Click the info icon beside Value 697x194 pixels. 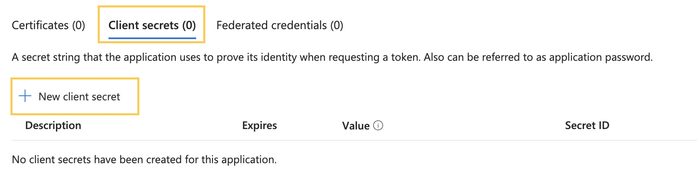click(378, 125)
